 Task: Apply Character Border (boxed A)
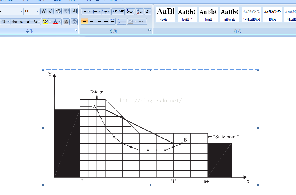click(x=75, y=11)
